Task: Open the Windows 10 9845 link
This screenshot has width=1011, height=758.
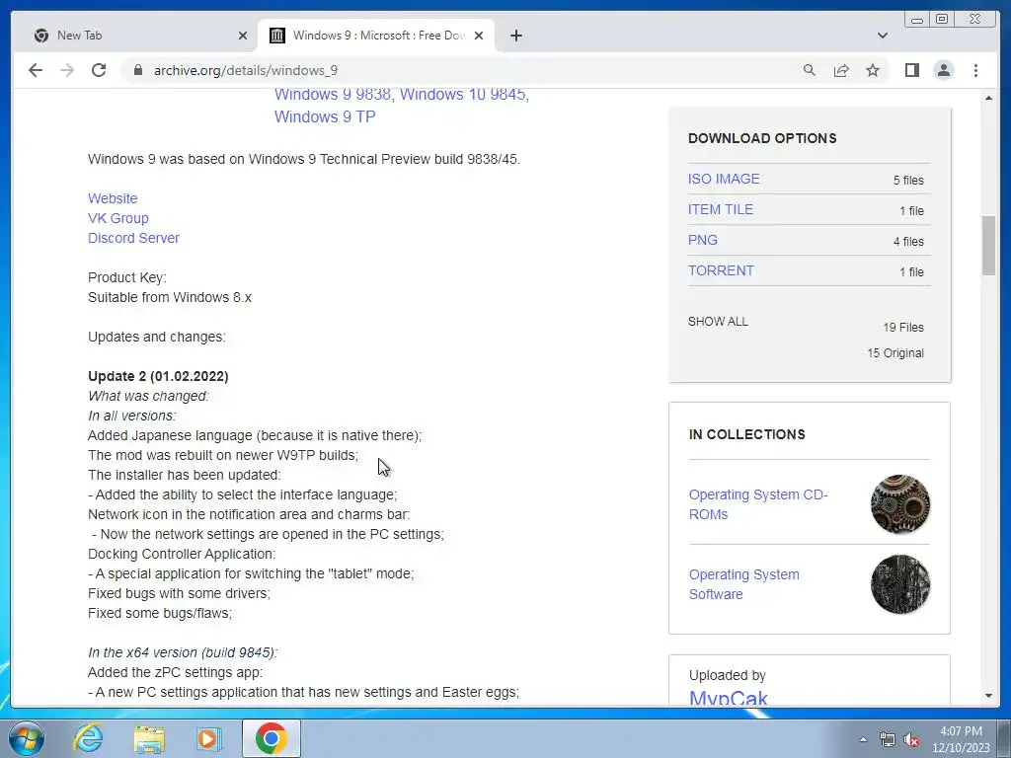Action: (x=464, y=94)
